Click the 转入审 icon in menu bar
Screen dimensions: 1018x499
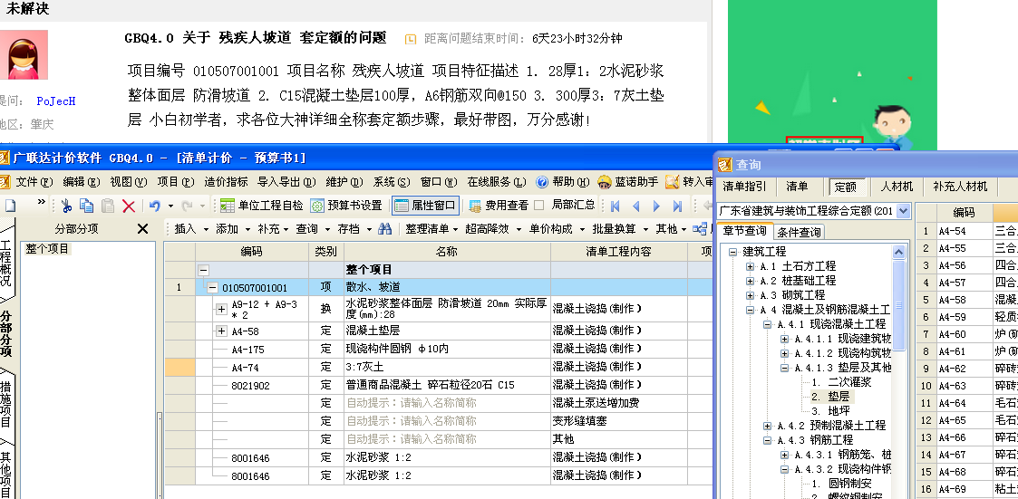tap(672, 182)
